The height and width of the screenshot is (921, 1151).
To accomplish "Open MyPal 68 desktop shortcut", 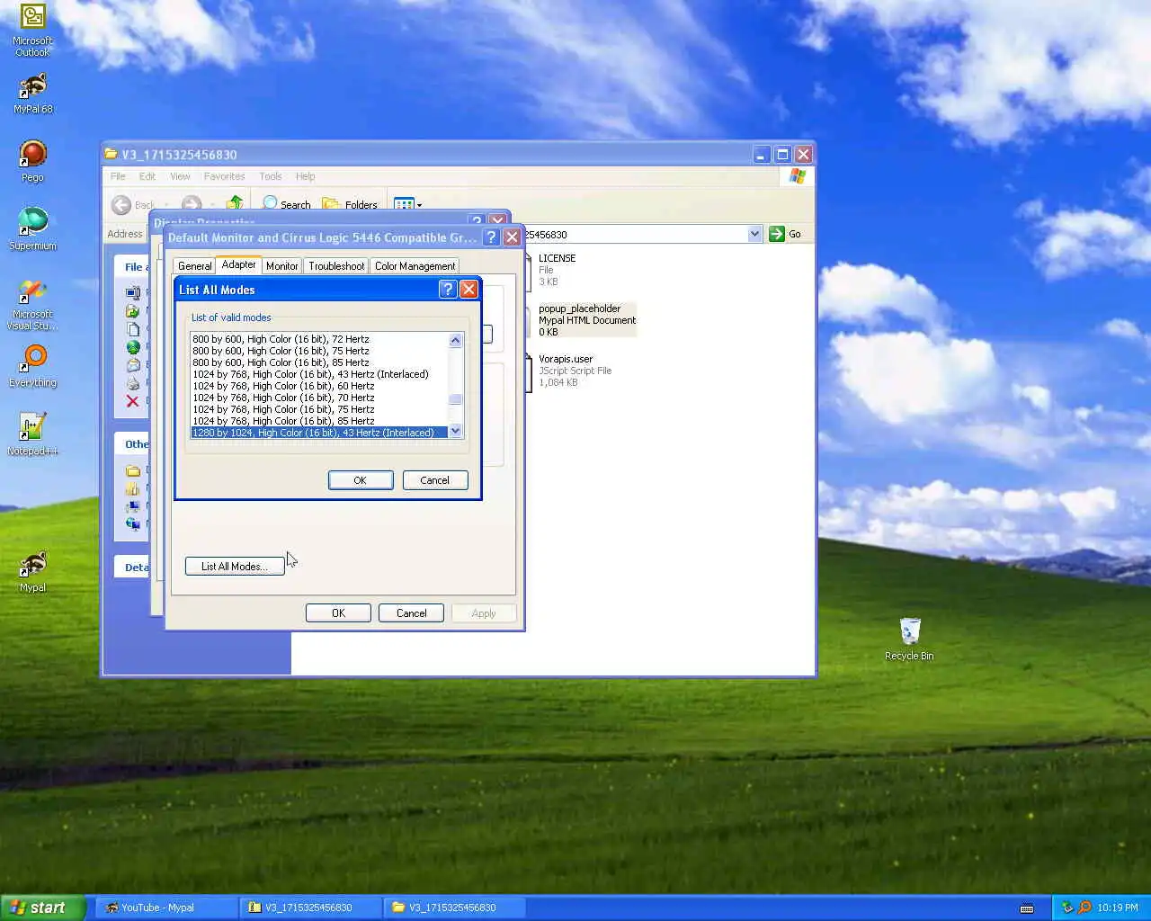I will tap(32, 93).
